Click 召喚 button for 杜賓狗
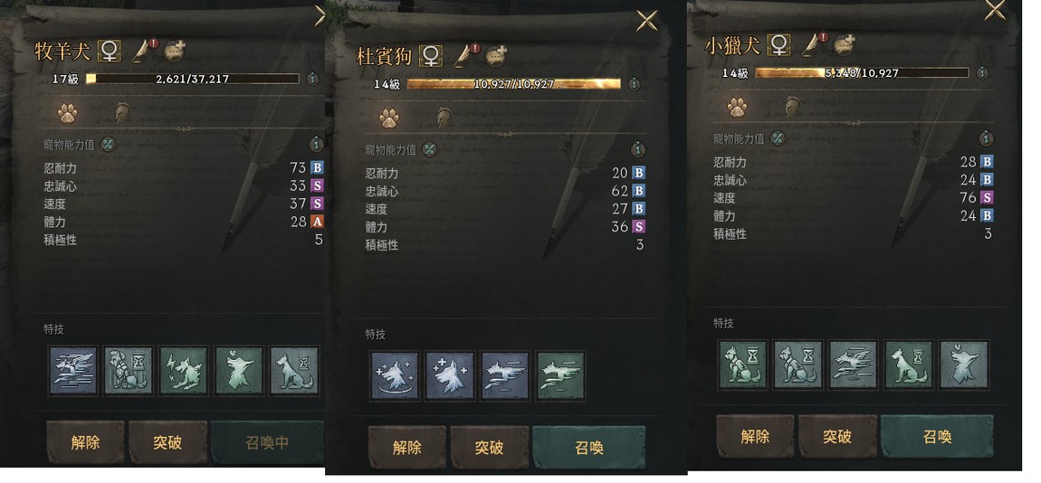 click(589, 448)
